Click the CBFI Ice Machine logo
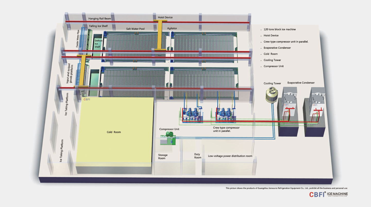This screenshot has width=371, height=207. (328, 194)
